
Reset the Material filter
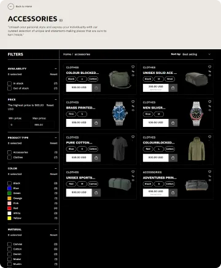(53, 235)
